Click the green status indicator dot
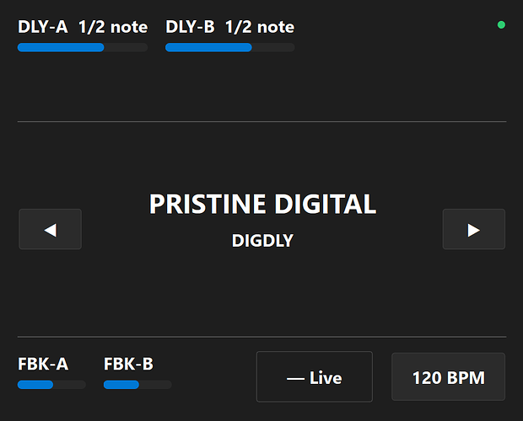Viewport: 523px width, 421px height. tap(501, 25)
